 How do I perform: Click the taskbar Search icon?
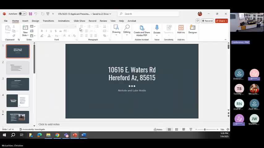[x=13, y=135]
